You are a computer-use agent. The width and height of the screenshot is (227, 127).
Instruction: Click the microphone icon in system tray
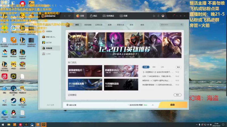point(199,125)
